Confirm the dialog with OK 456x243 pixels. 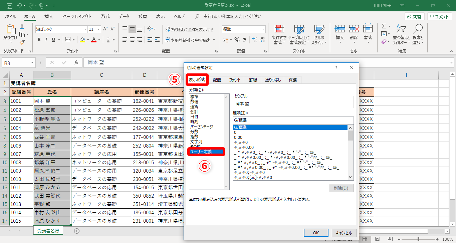tap(316, 233)
